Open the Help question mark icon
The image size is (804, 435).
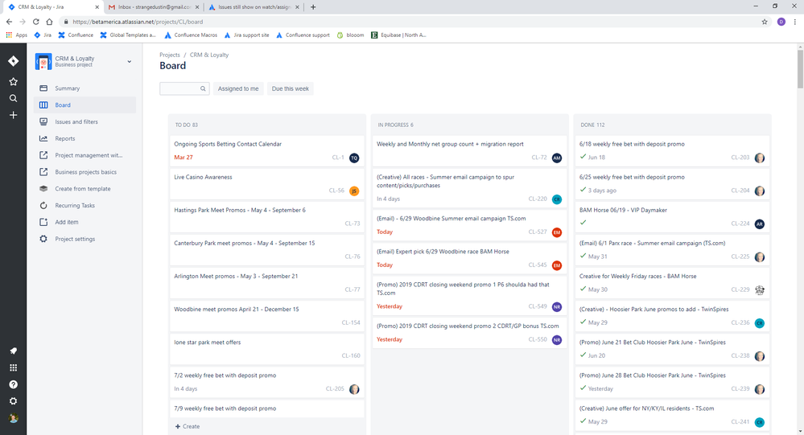[x=14, y=385]
